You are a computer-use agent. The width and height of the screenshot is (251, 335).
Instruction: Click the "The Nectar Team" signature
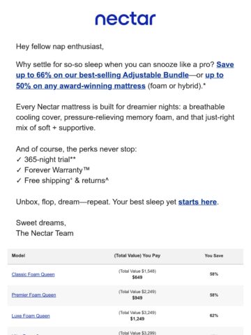45,233
